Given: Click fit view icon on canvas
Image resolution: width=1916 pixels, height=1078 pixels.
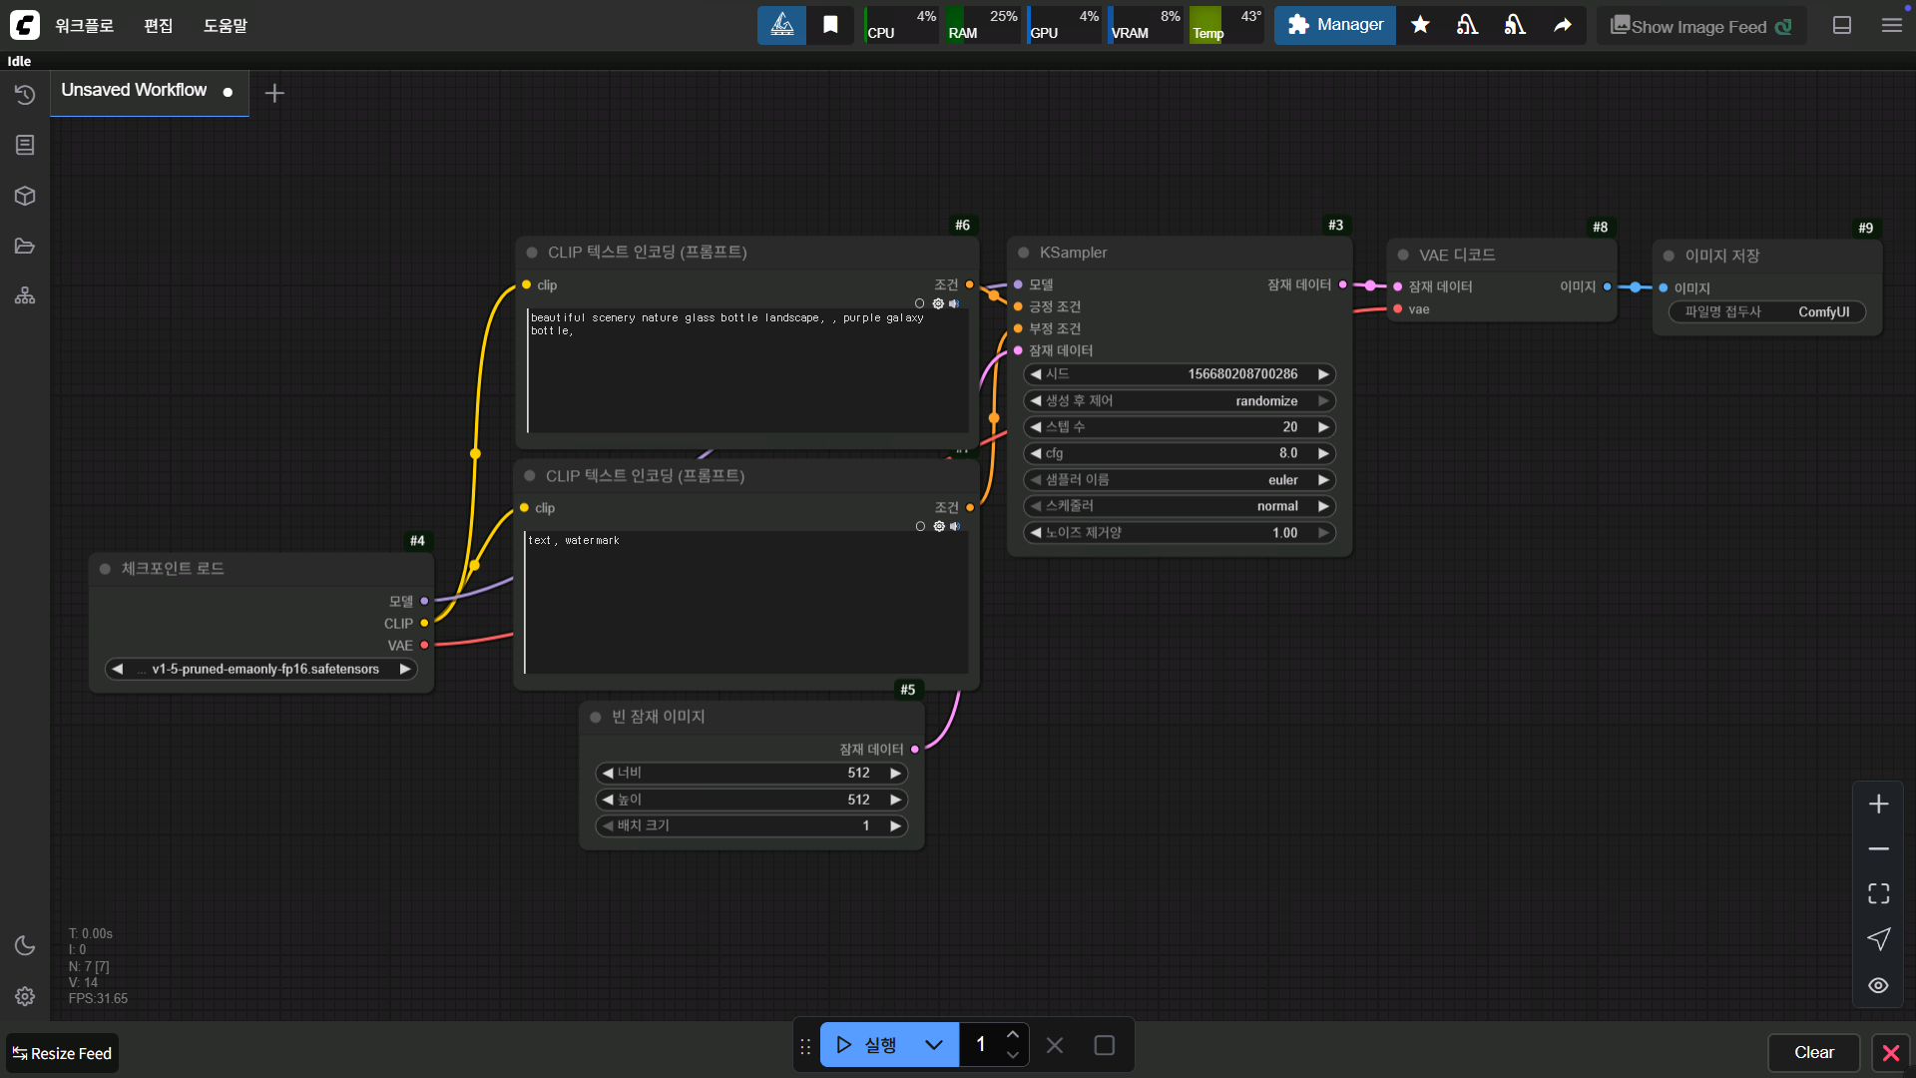Looking at the screenshot, I should click(1878, 893).
